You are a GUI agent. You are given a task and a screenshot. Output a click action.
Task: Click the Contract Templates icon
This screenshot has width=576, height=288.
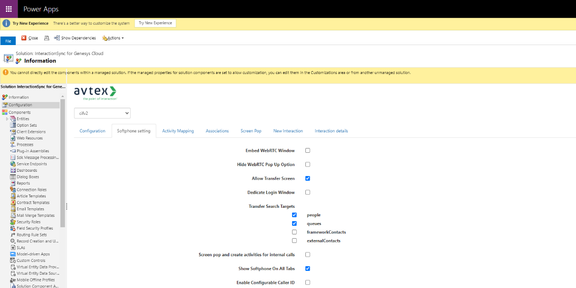[x=13, y=203]
